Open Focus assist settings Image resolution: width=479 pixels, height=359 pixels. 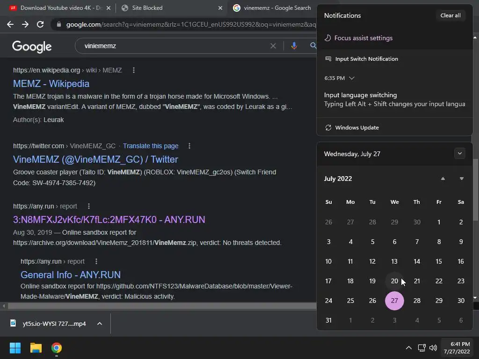359,38
